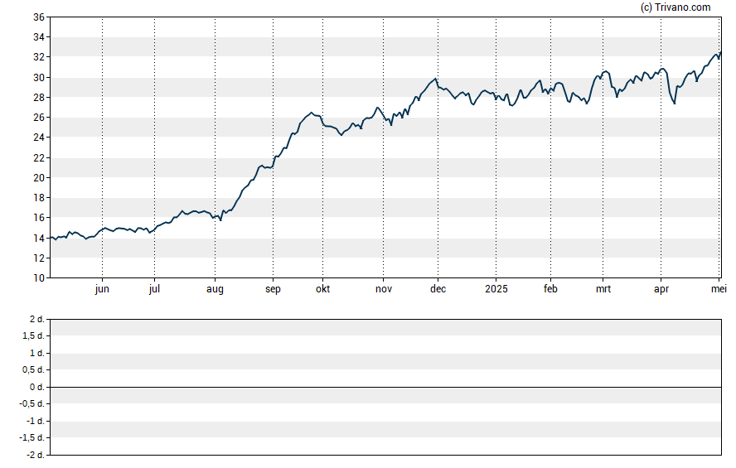Click the sharp price dip in April
736x468 pixels.
coord(675,104)
